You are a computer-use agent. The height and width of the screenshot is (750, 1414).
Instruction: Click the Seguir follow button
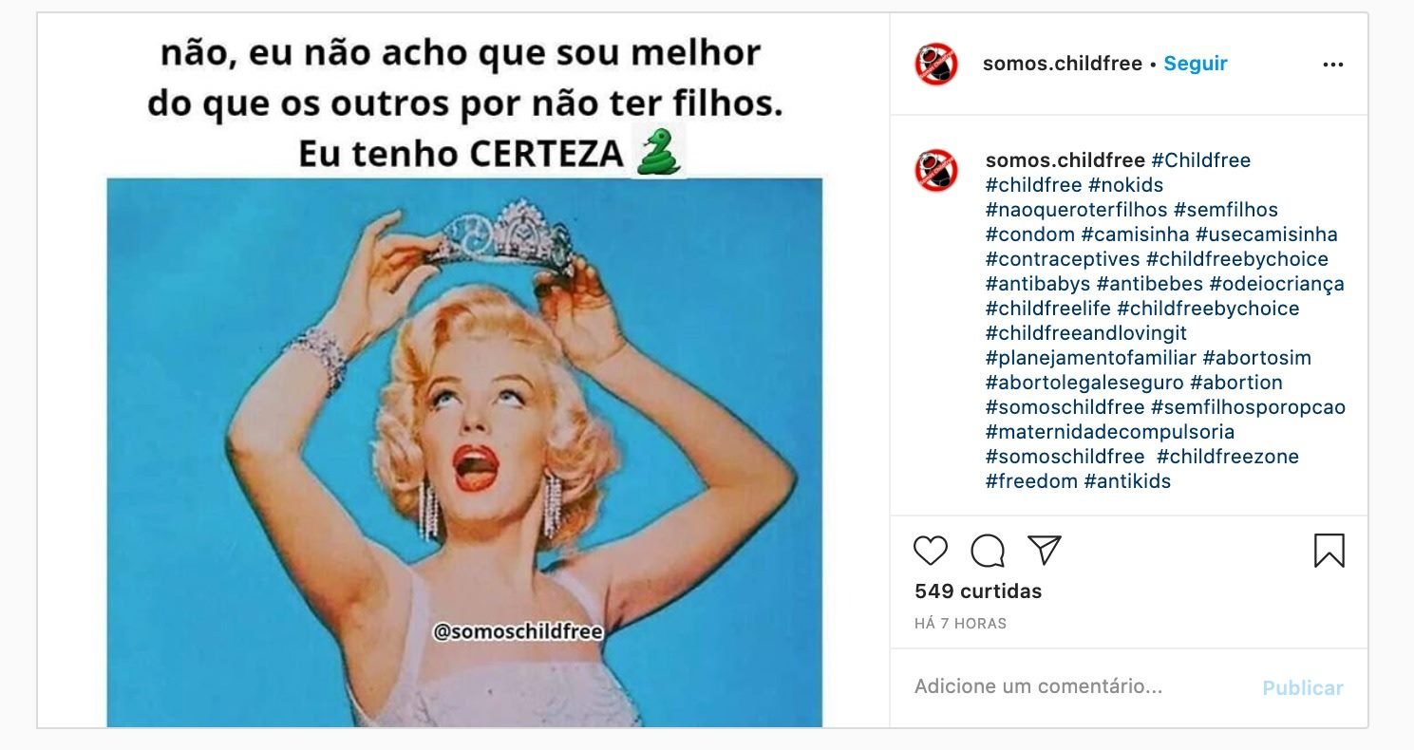pos(1196,64)
